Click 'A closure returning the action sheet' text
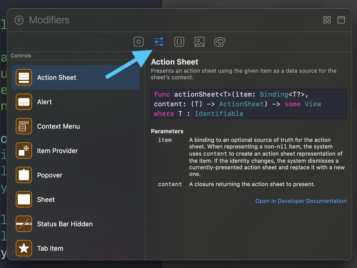Viewport: 357px width, 268px height. click(x=252, y=184)
